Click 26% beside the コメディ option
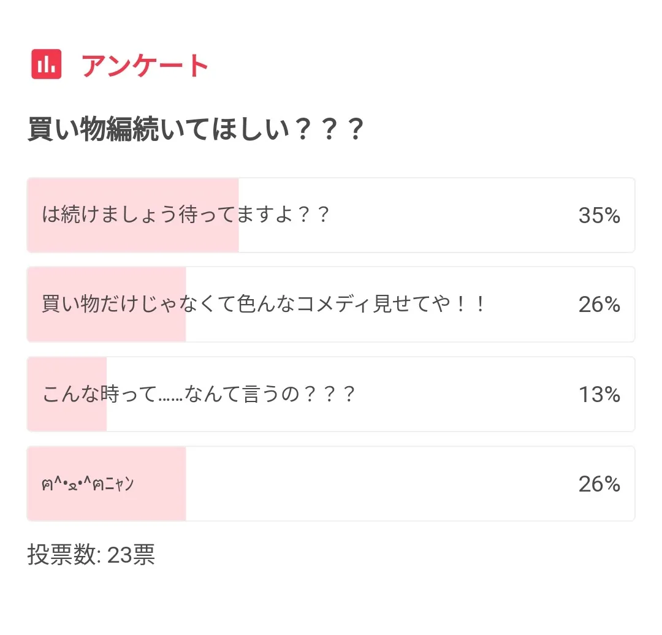 (x=599, y=305)
